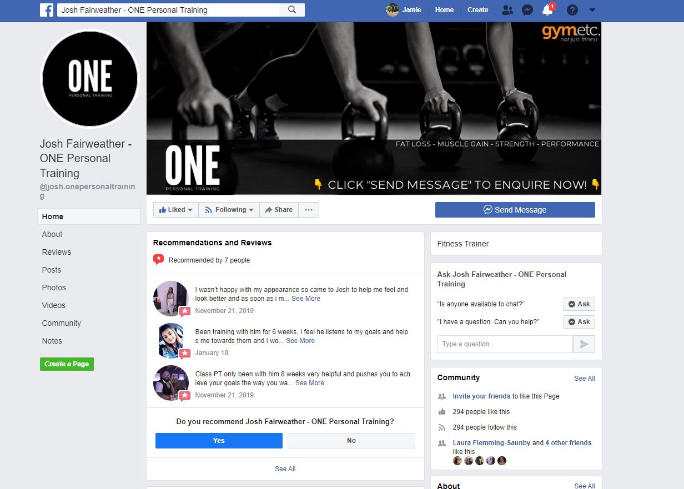Open the Messenger icon in top bar
The image size is (684, 489).
click(x=527, y=10)
